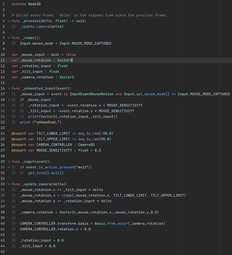The width and height of the screenshot is (232, 255).
Task: Click 'deg_to_rad(90.0)' on line 25
Action: point(94,139)
